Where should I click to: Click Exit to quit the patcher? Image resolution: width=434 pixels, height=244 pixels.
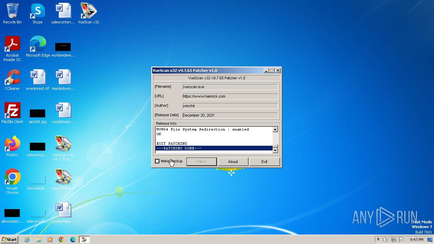click(264, 162)
